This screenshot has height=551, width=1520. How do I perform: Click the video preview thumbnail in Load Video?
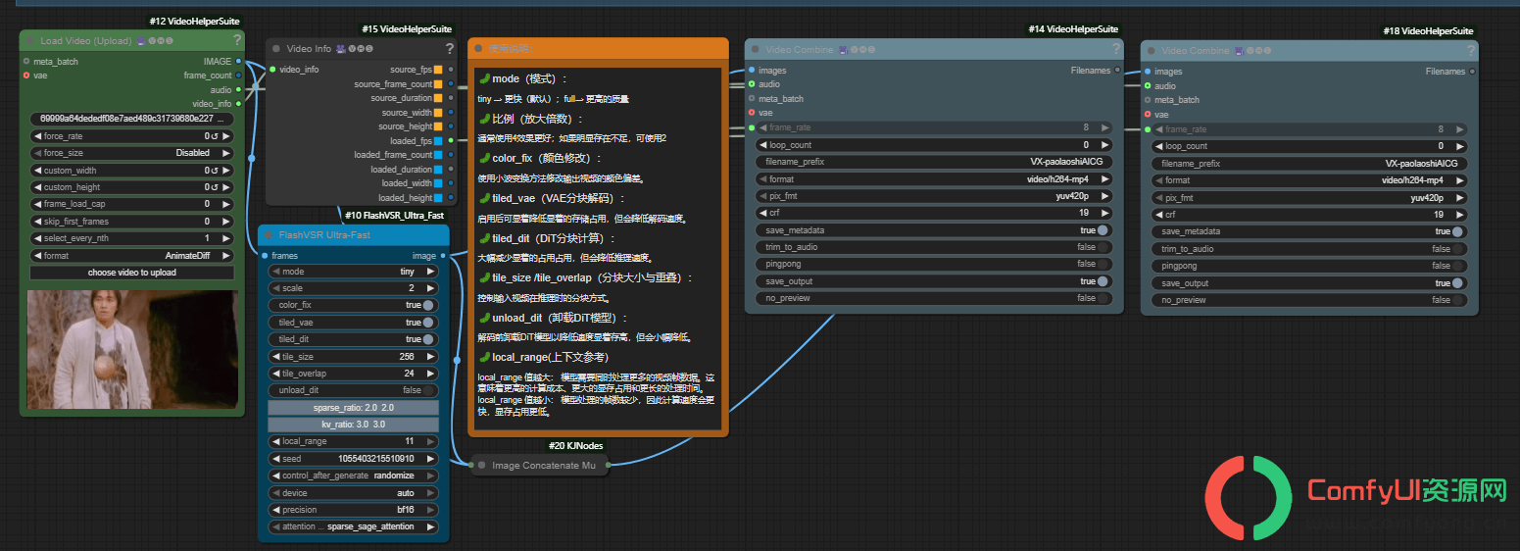click(132, 349)
